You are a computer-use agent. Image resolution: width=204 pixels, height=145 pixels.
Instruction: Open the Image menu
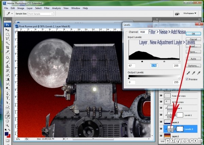point(21,8)
